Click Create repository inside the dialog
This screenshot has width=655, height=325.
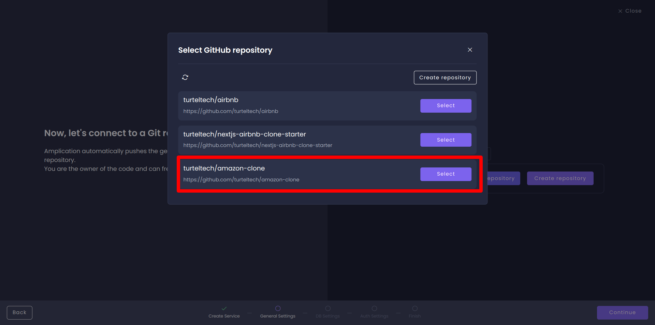445,77
